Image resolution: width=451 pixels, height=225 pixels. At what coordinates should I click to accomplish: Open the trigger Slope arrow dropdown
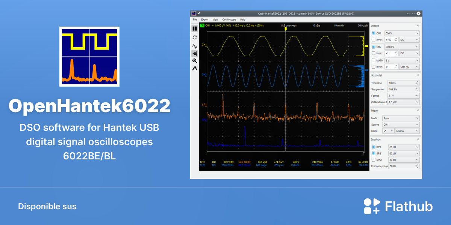pyautogui.click(x=388, y=131)
